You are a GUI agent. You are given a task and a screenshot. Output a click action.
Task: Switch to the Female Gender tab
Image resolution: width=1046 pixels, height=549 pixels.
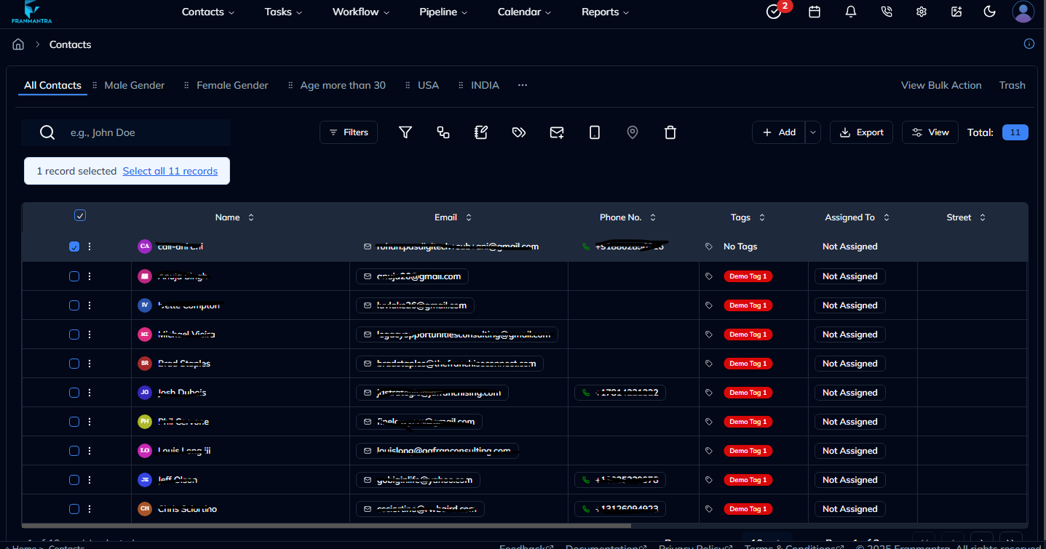232,85
